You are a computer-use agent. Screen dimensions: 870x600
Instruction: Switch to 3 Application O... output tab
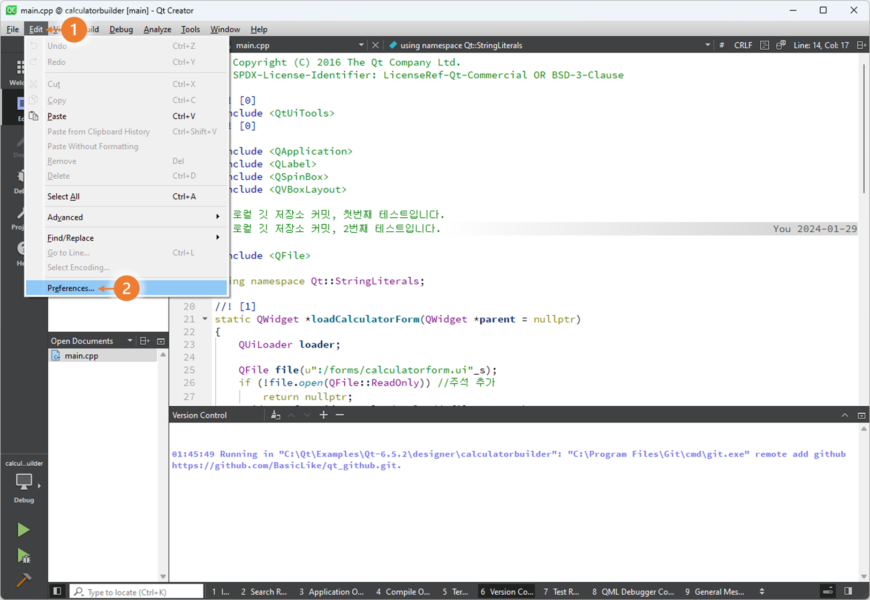point(331,591)
